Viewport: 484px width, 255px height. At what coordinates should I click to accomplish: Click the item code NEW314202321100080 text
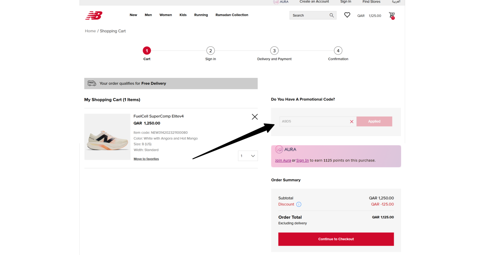pos(161,133)
